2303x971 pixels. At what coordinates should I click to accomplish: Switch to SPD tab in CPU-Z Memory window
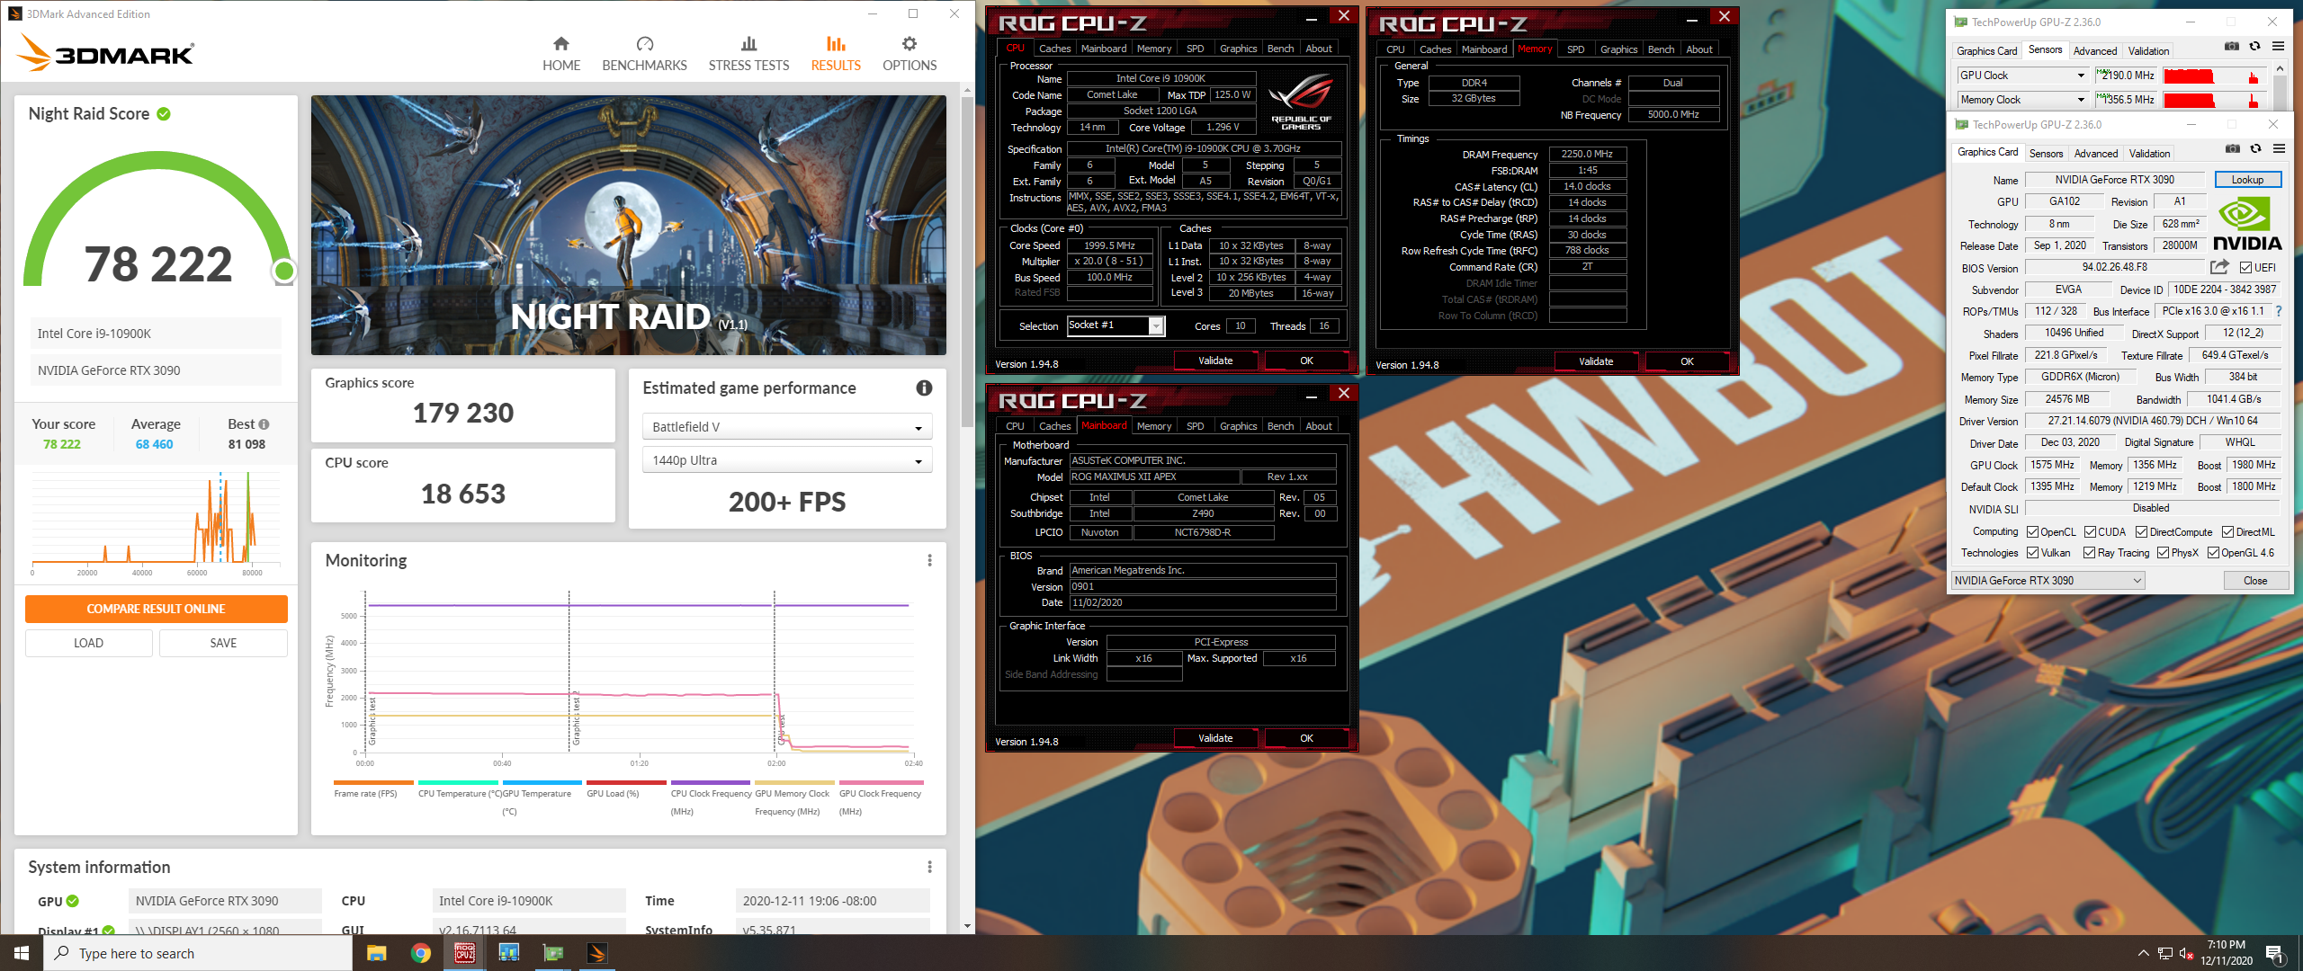[x=1576, y=49]
